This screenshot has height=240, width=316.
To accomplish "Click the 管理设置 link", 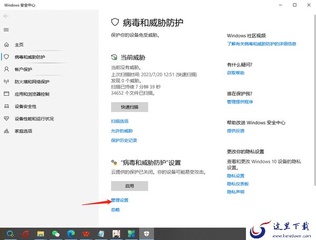I will [120, 200].
